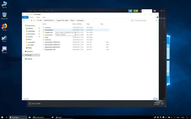191x119 pixels.
Task: Select Downloads in navigation pane
Action: [31, 31]
